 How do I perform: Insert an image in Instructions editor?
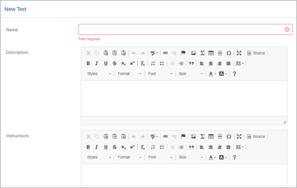point(193,137)
